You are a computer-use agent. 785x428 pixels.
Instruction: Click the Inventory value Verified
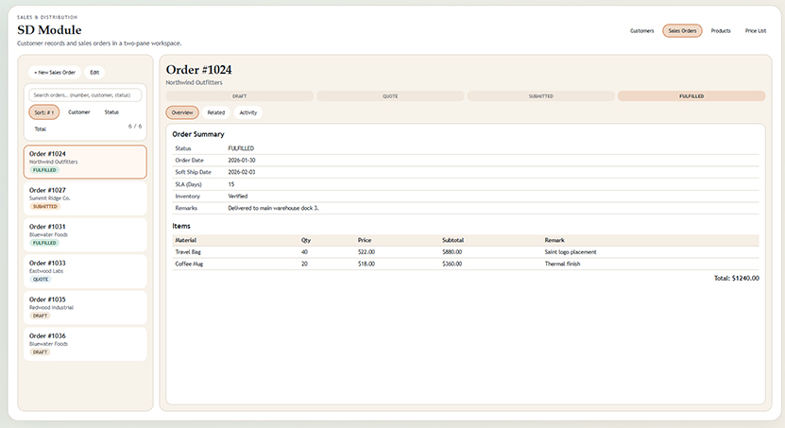click(238, 197)
